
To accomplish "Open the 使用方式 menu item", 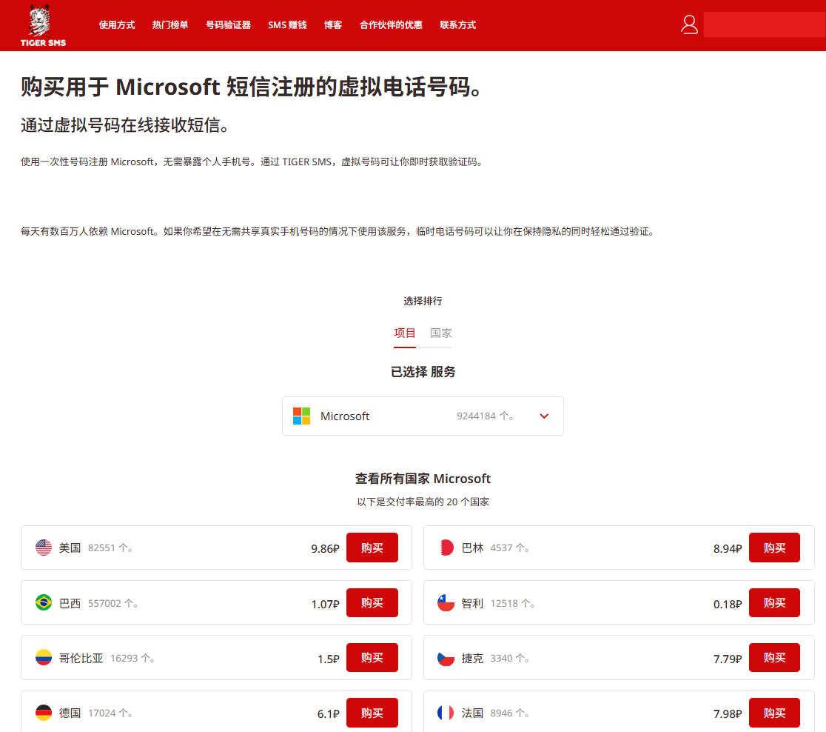I will [117, 24].
